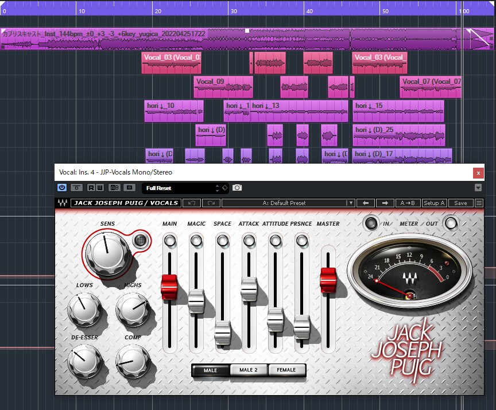Toggle the MAGIC channel mute button
This screenshot has width=496, height=410.
tap(196, 241)
